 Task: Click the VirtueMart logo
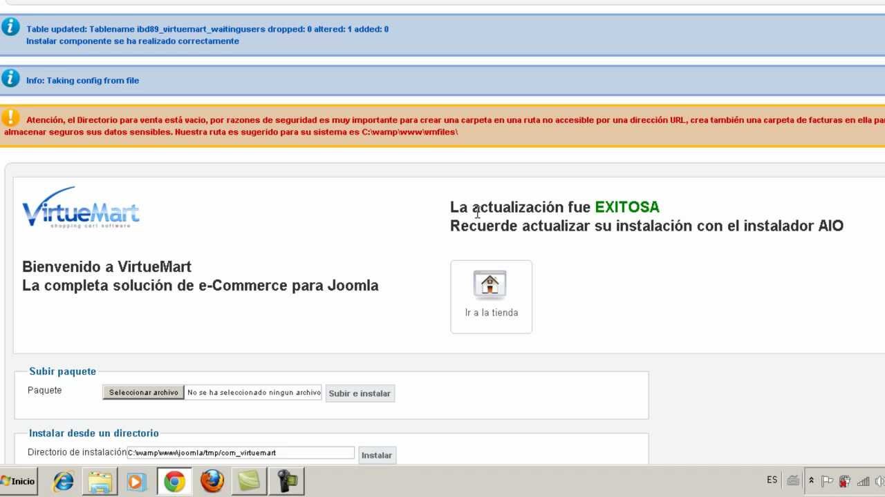click(x=81, y=208)
